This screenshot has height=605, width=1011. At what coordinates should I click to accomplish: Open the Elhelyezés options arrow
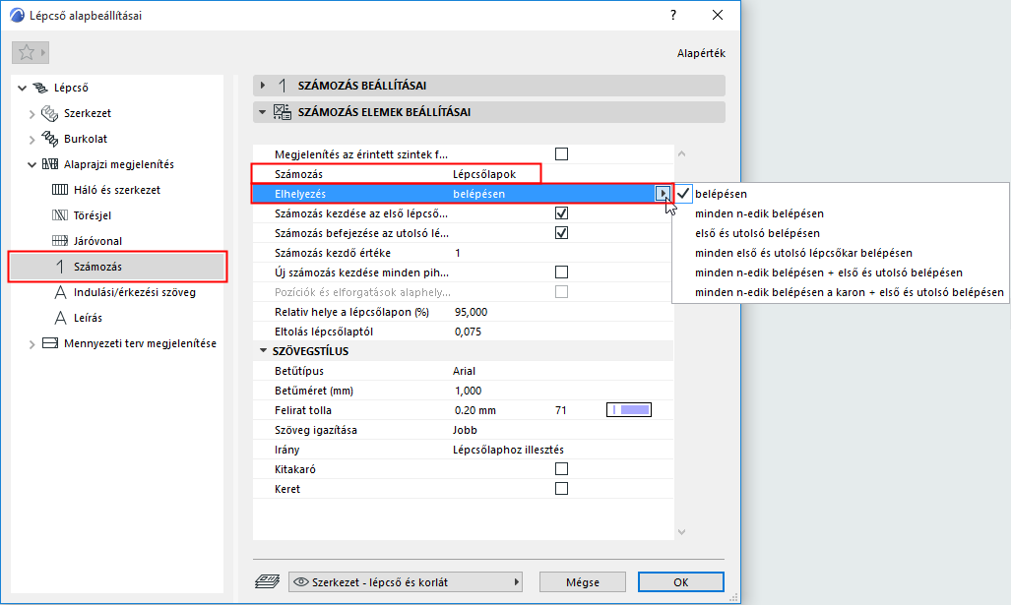[663, 193]
